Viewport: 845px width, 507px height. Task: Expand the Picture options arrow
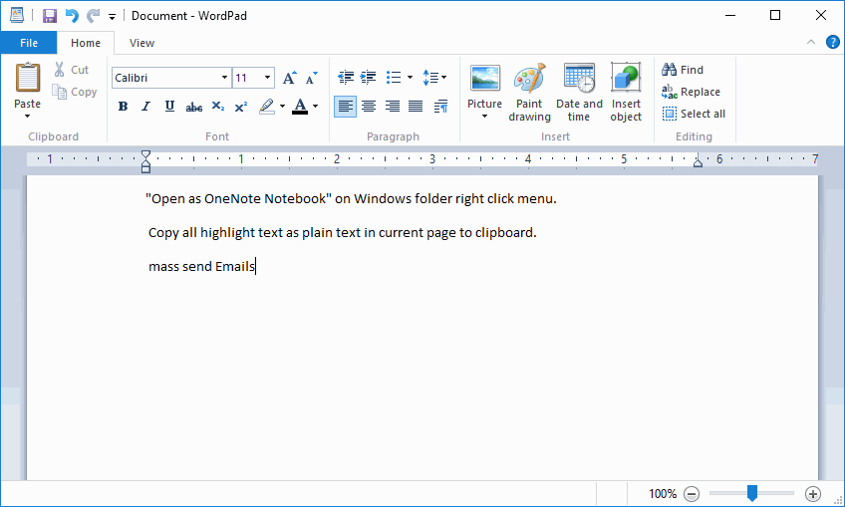(x=484, y=117)
